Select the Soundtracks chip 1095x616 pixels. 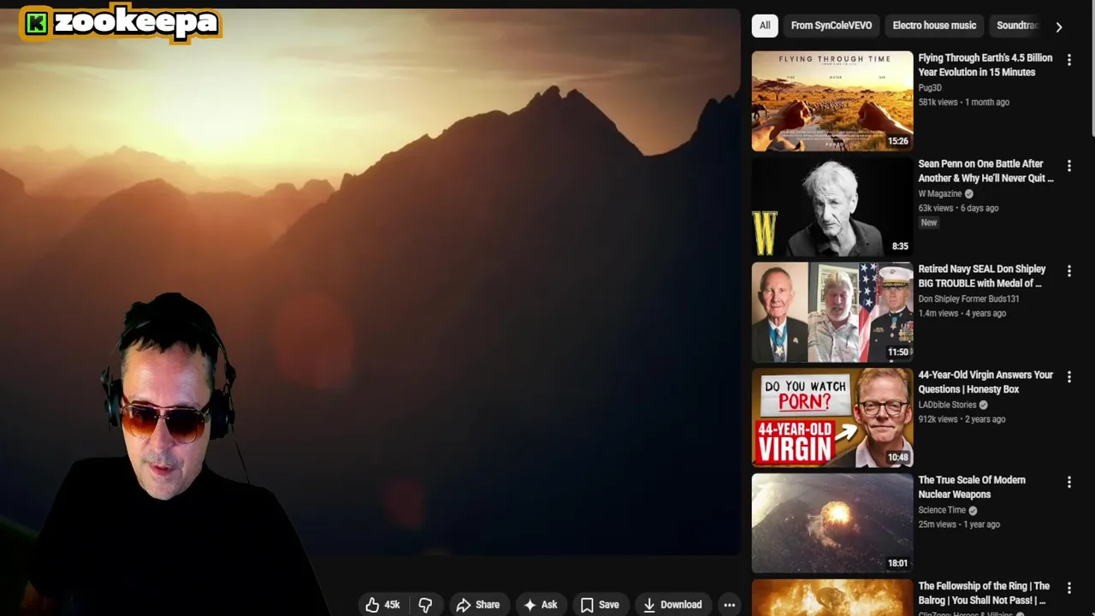point(1017,26)
